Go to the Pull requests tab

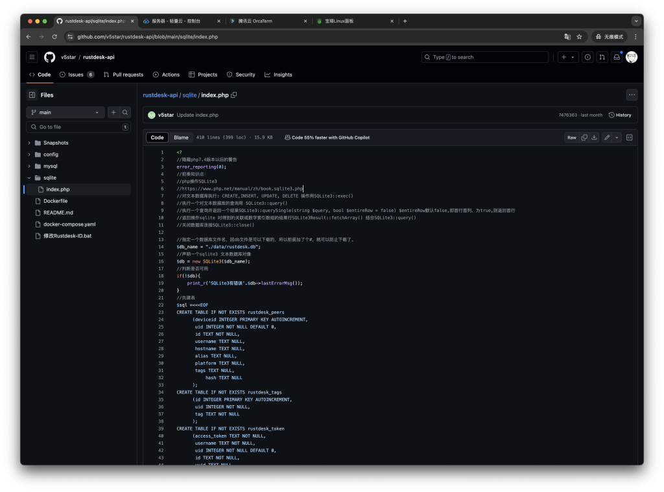[x=123, y=75]
